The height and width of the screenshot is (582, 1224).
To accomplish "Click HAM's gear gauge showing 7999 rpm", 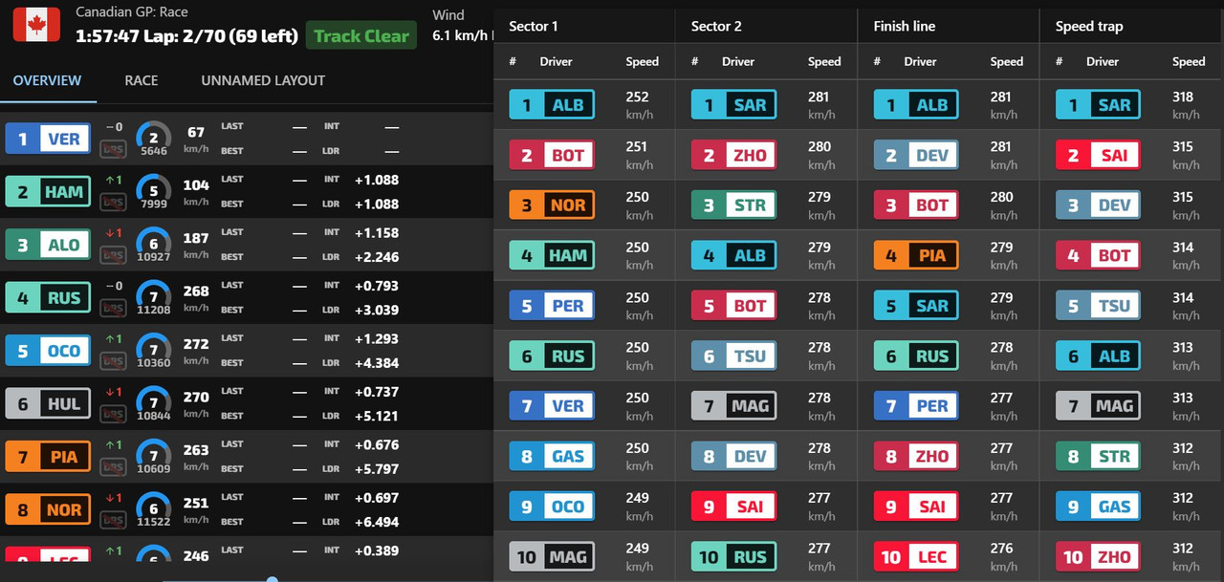I will (153, 191).
